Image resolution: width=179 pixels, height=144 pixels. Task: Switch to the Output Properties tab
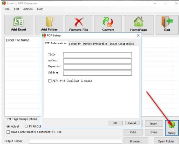tap(95, 44)
